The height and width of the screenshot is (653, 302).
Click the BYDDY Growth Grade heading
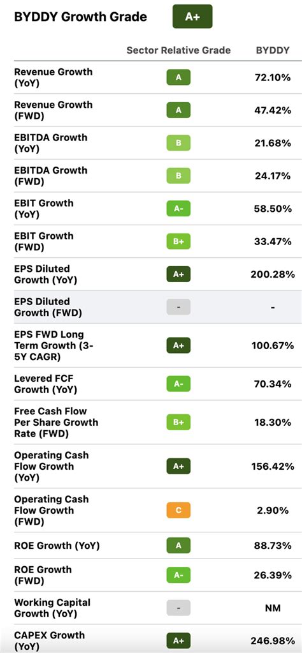point(80,17)
